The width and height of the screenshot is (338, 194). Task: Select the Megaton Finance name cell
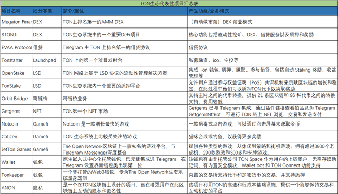coord(16,22)
